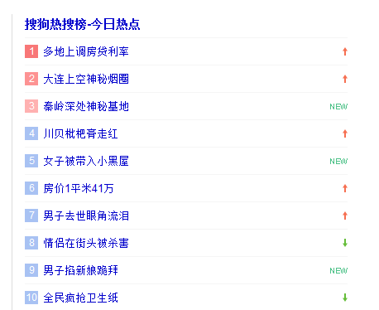Open the hot topic 川贝枇杷膏走红

(80, 133)
